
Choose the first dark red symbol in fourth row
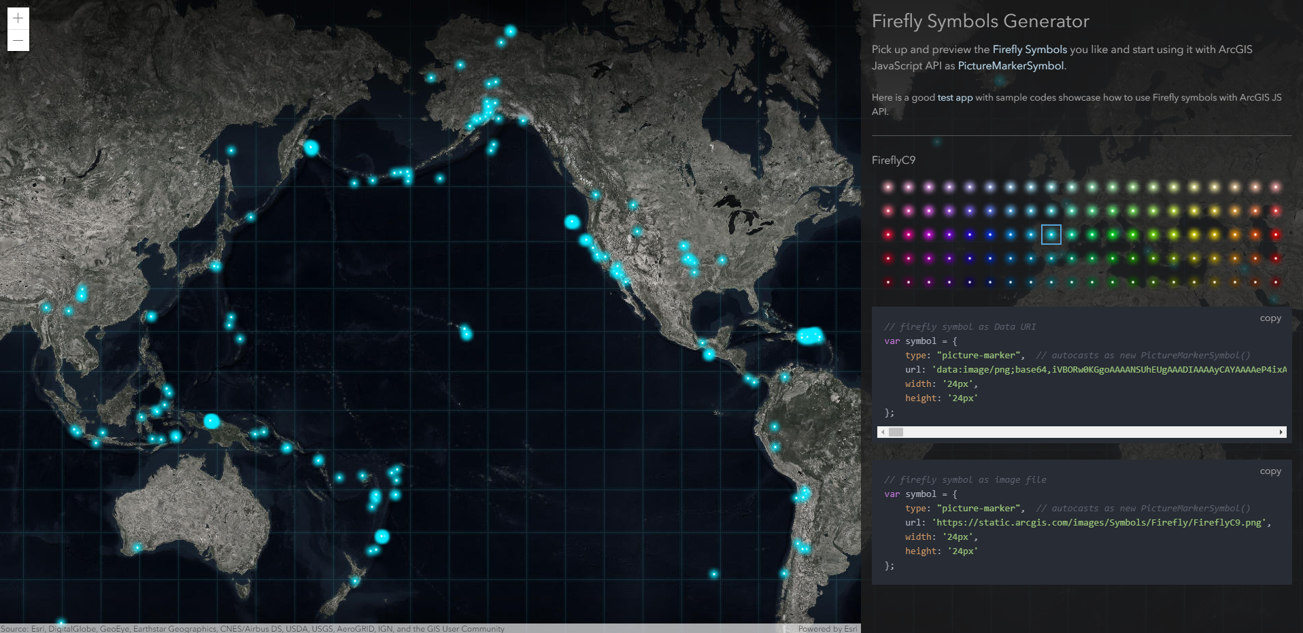click(x=888, y=258)
